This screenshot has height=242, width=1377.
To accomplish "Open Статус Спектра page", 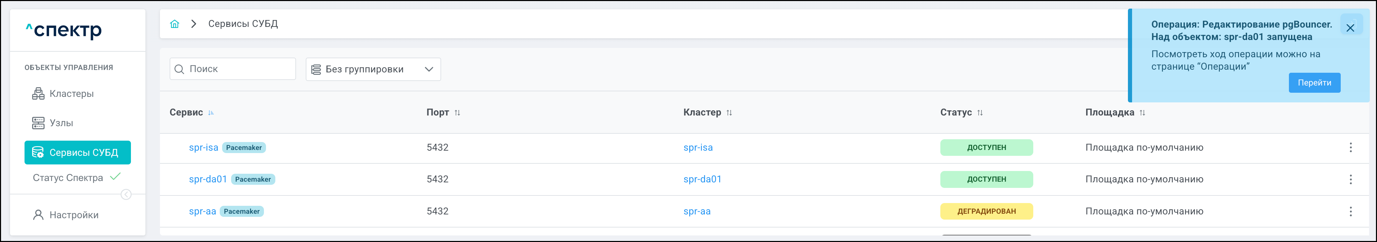I will click(68, 178).
